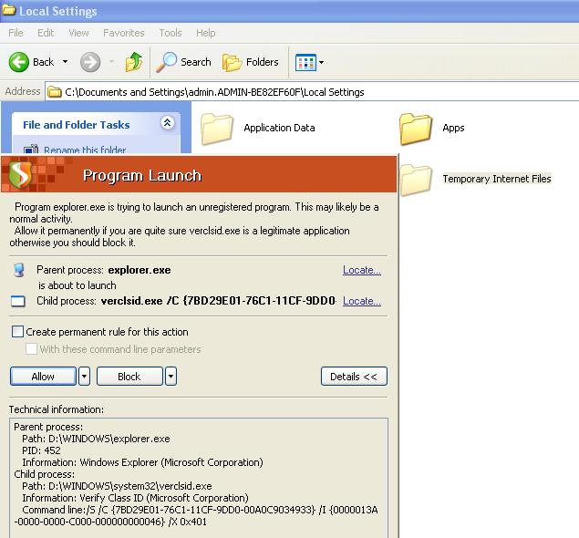Viewport: 579px width, 538px height.
Task: Click the green Back arrow icon
Action: click(18, 62)
